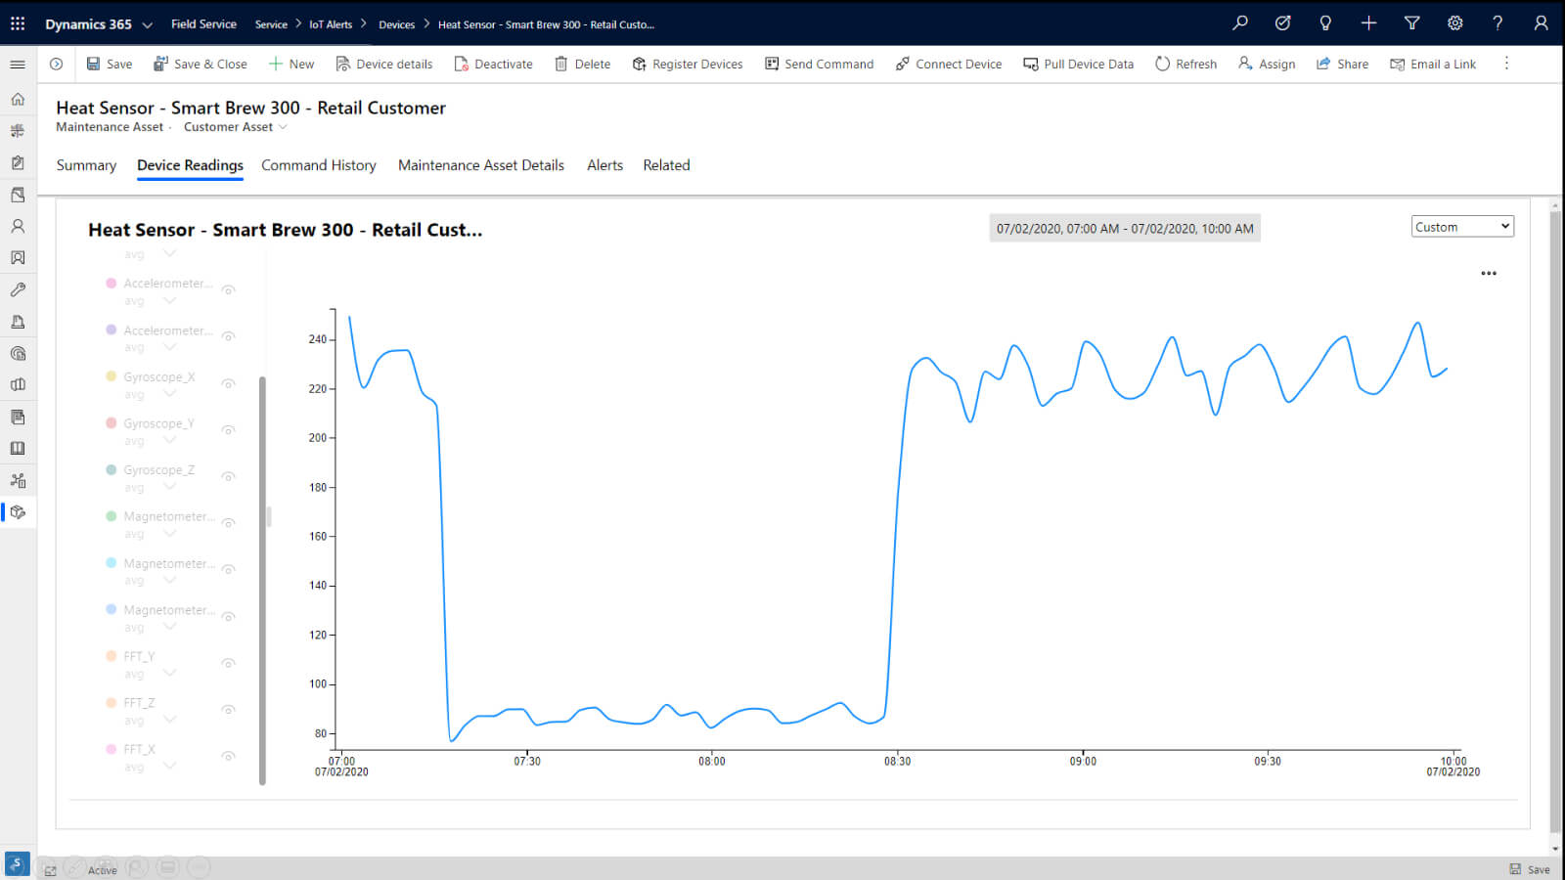The width and height of the screenshot is (1565, 880).
Task: Open the Related tab
Action: pos(666,165)
